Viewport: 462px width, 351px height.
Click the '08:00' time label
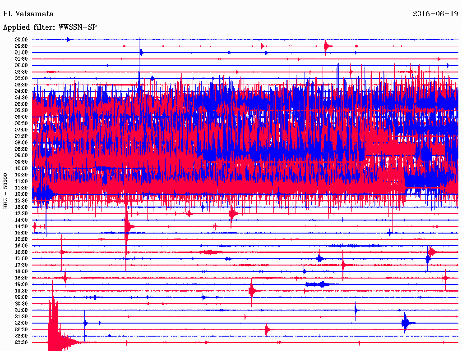pos(21,143)
